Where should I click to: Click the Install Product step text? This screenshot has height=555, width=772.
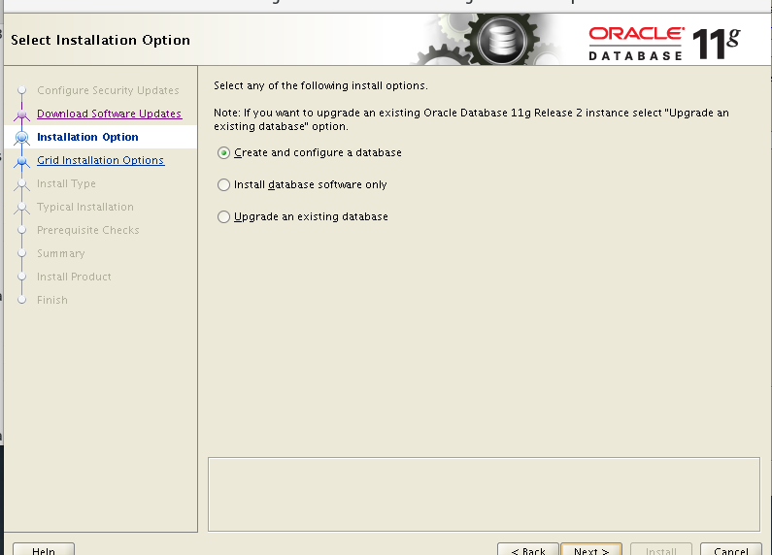point(74,277)
